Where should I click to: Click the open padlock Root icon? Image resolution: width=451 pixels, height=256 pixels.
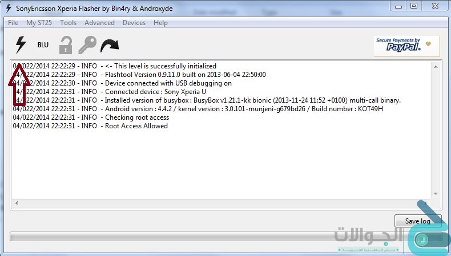click(66, 45)
